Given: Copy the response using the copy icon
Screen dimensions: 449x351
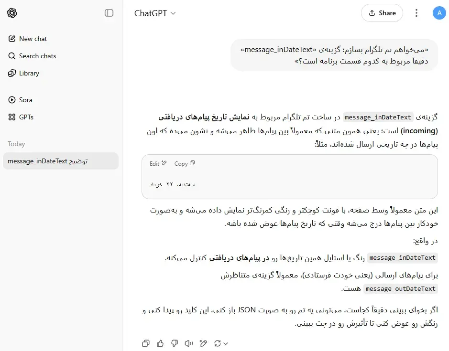Looking at the screenshot, I should coord(146,343).
